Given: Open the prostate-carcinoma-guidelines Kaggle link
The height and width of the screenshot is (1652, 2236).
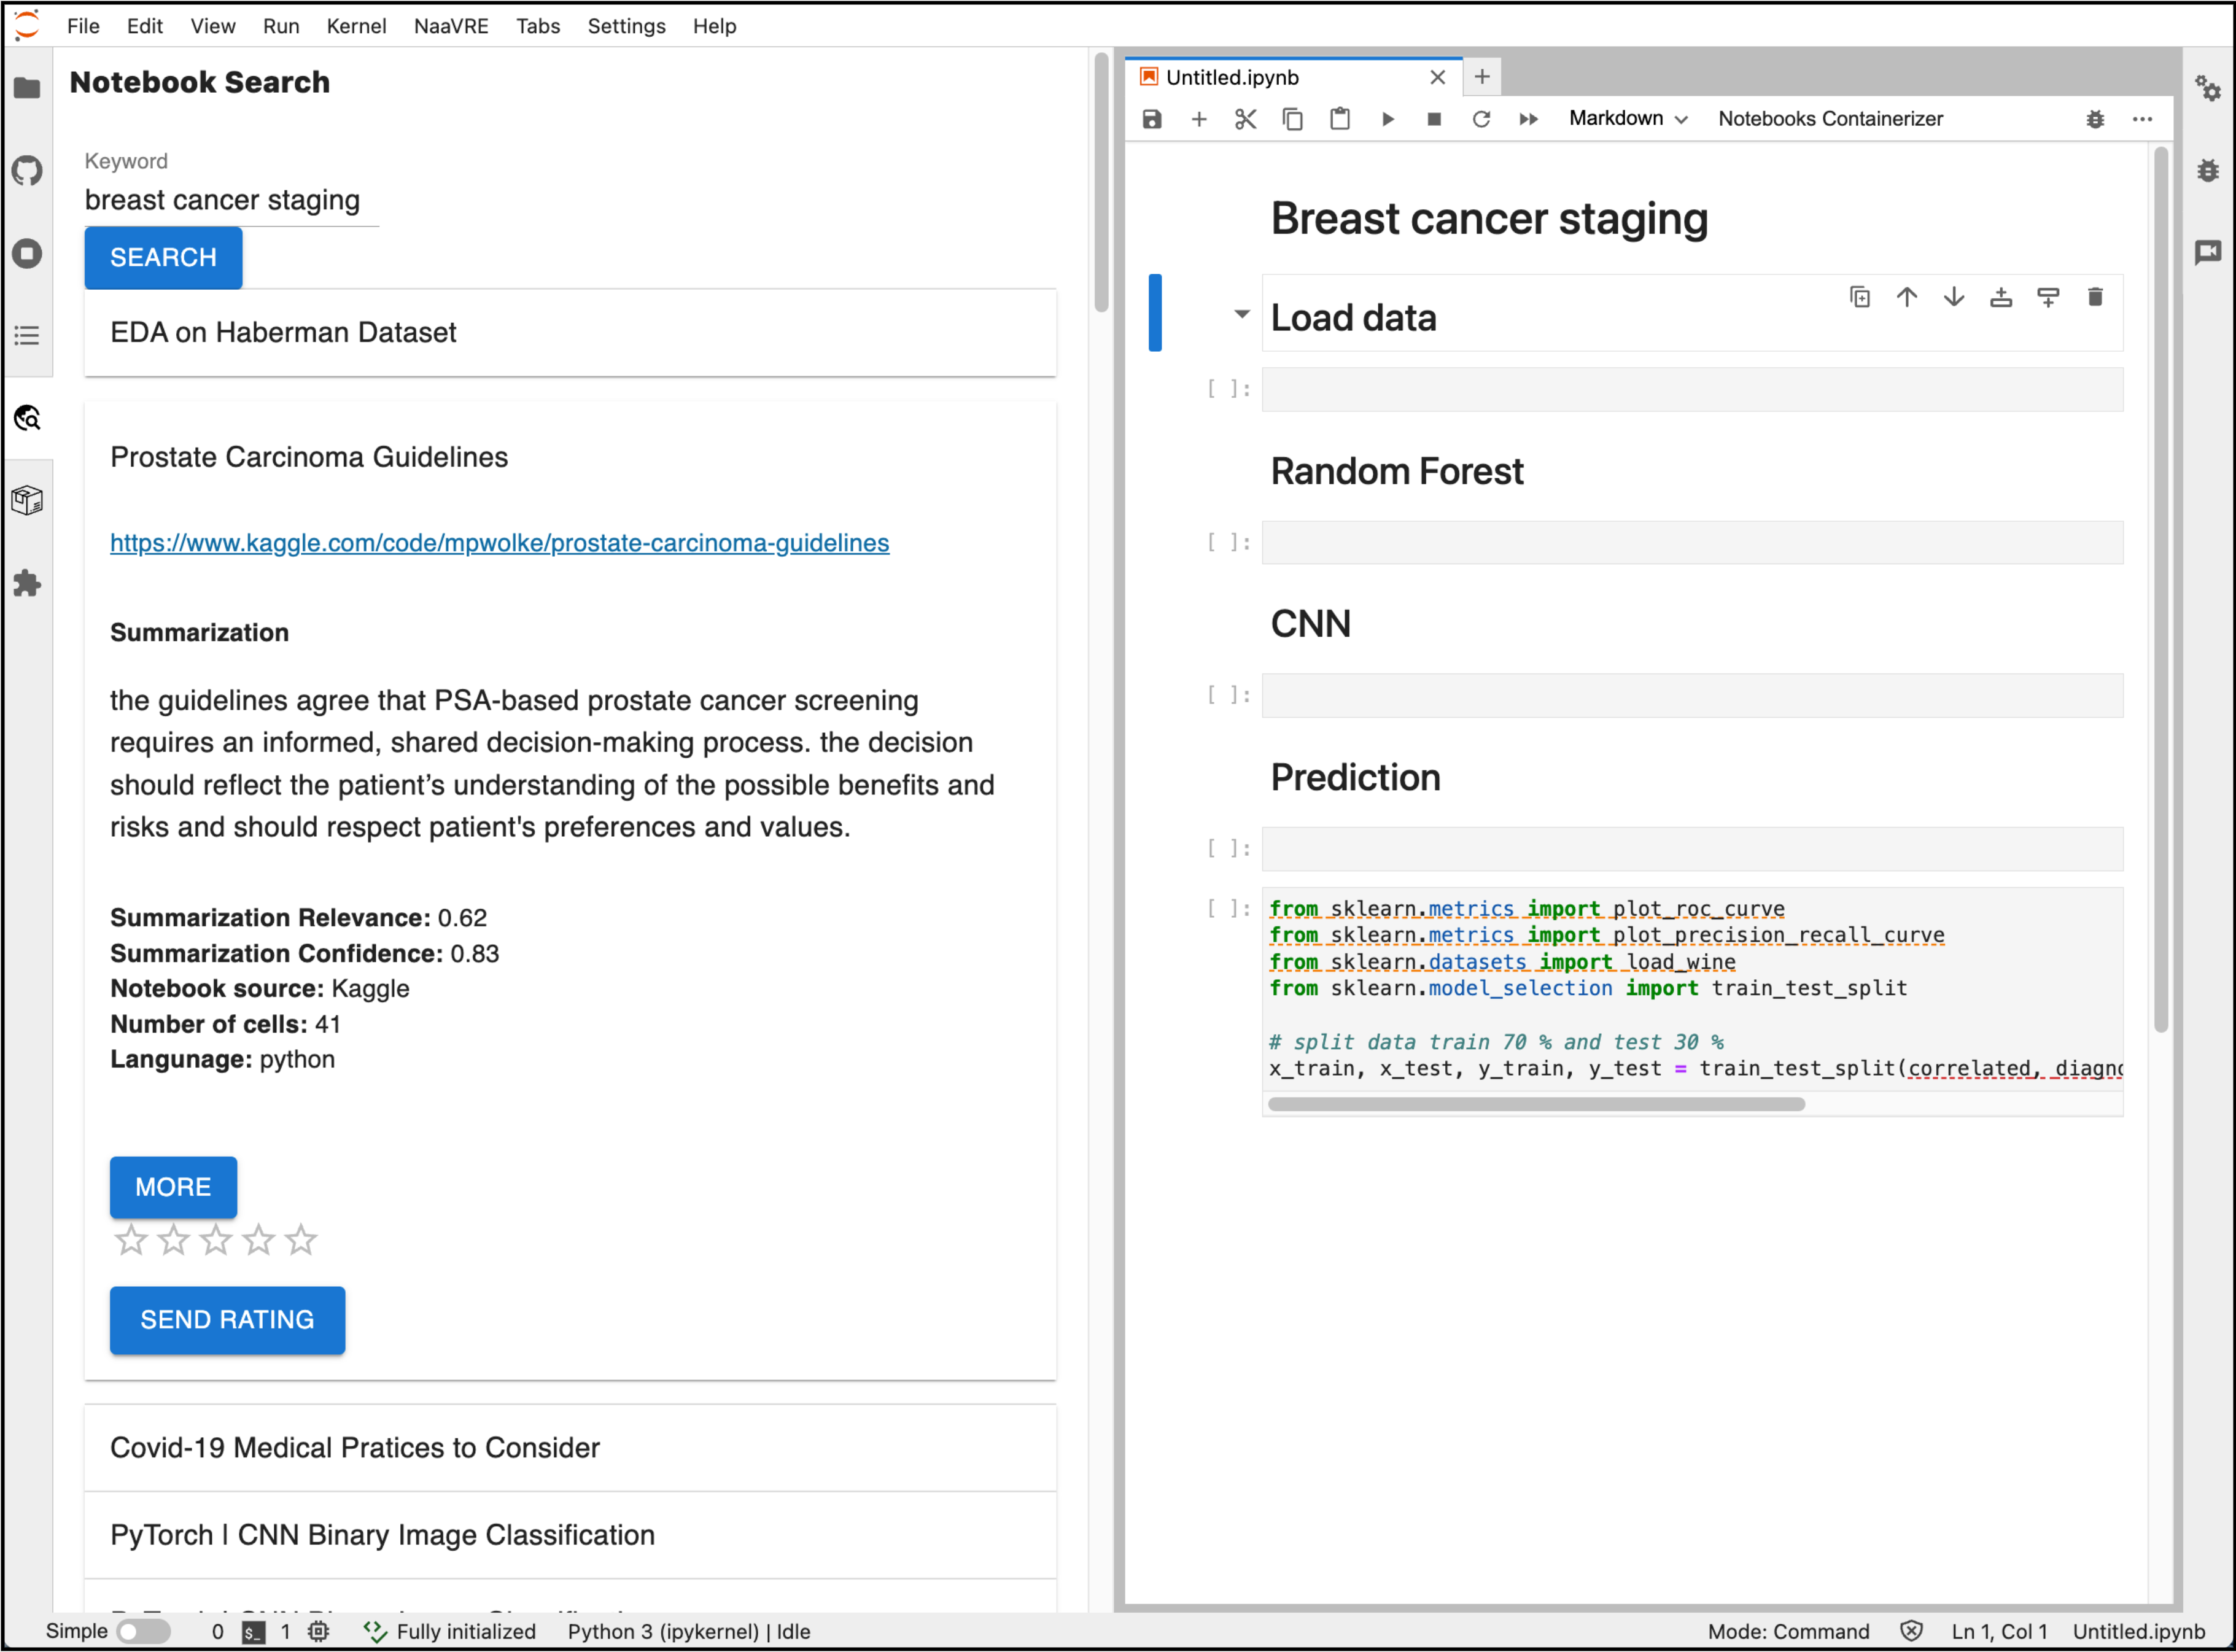Looking at the screenshot, I should pyautogui.click(x=499, y=543).
